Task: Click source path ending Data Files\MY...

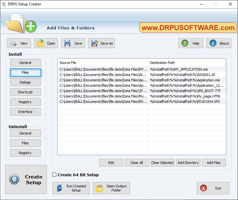Action: pyautogui.click(x=103, y=69)
